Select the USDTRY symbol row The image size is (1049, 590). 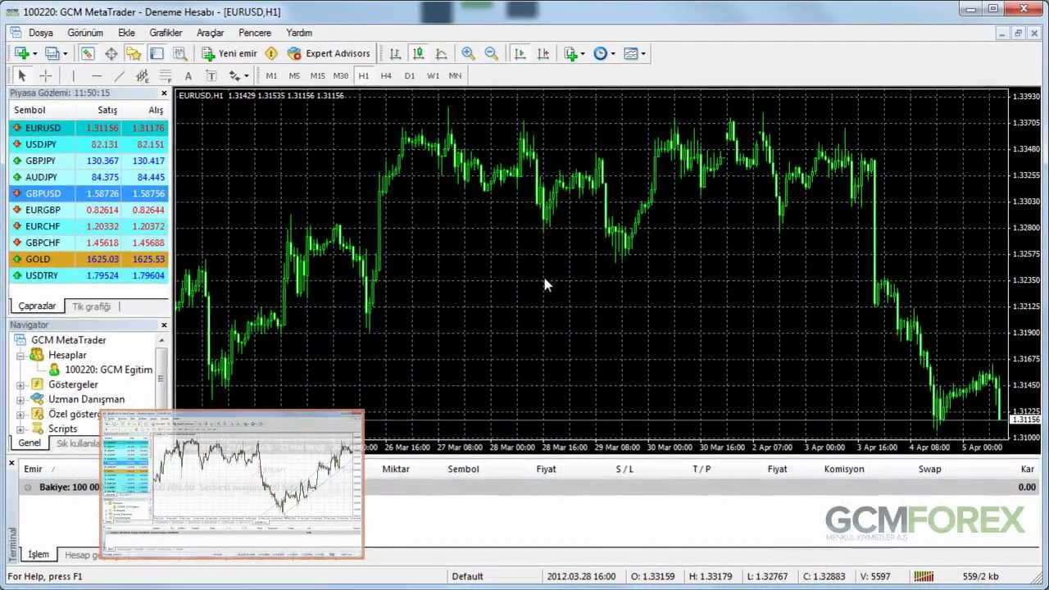89,275
